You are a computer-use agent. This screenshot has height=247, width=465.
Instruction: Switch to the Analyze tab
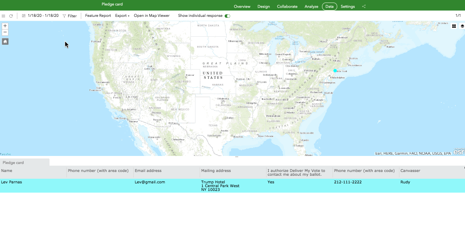[311, 7]
